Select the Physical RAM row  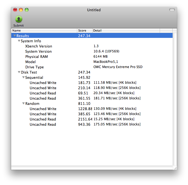(x=92, y=57)
